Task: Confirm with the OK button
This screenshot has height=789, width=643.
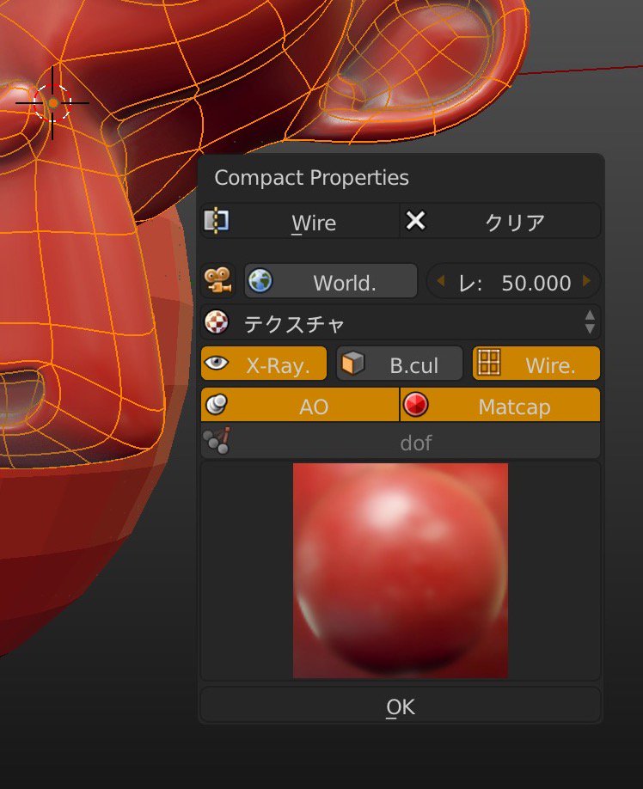Action: click(401, 706)
